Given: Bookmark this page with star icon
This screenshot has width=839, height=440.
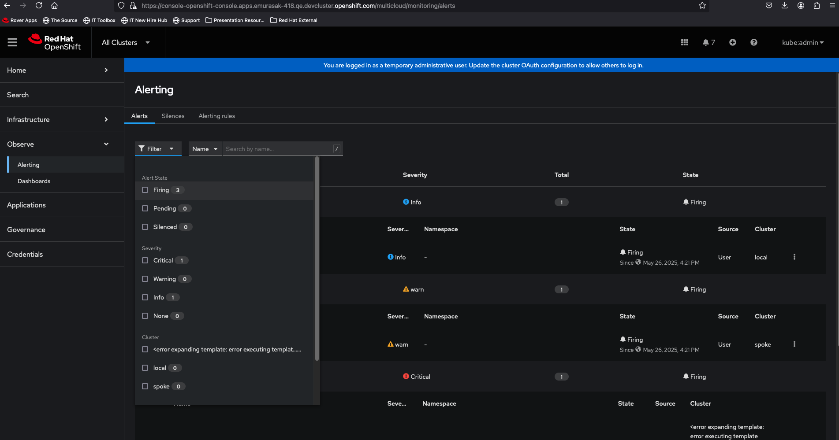Looking at the screenshot, I should click(702, 6).
